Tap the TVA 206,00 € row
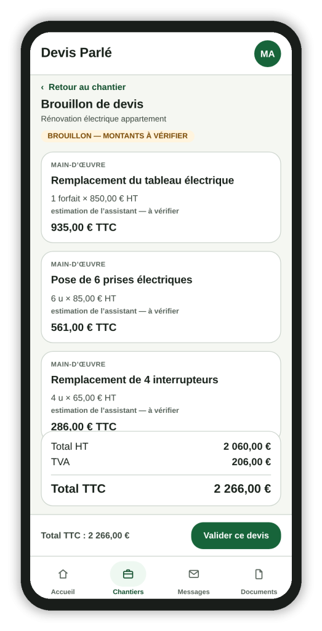 [x=161, y=462]
